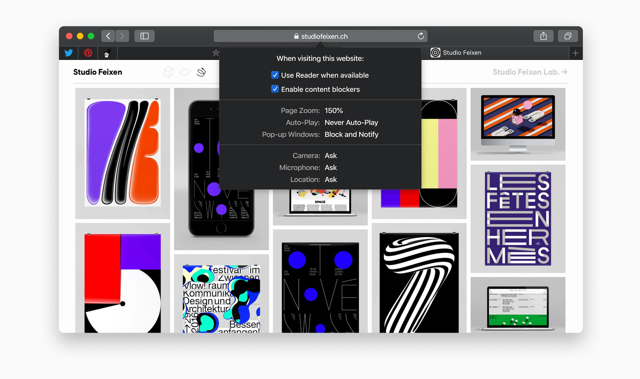Click the Share button in the toolbar

click(543, 36)
